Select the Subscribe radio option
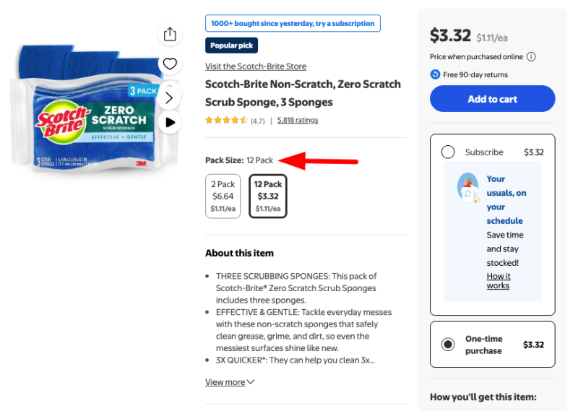Screen dimensions: 578x411 [448, 152]
